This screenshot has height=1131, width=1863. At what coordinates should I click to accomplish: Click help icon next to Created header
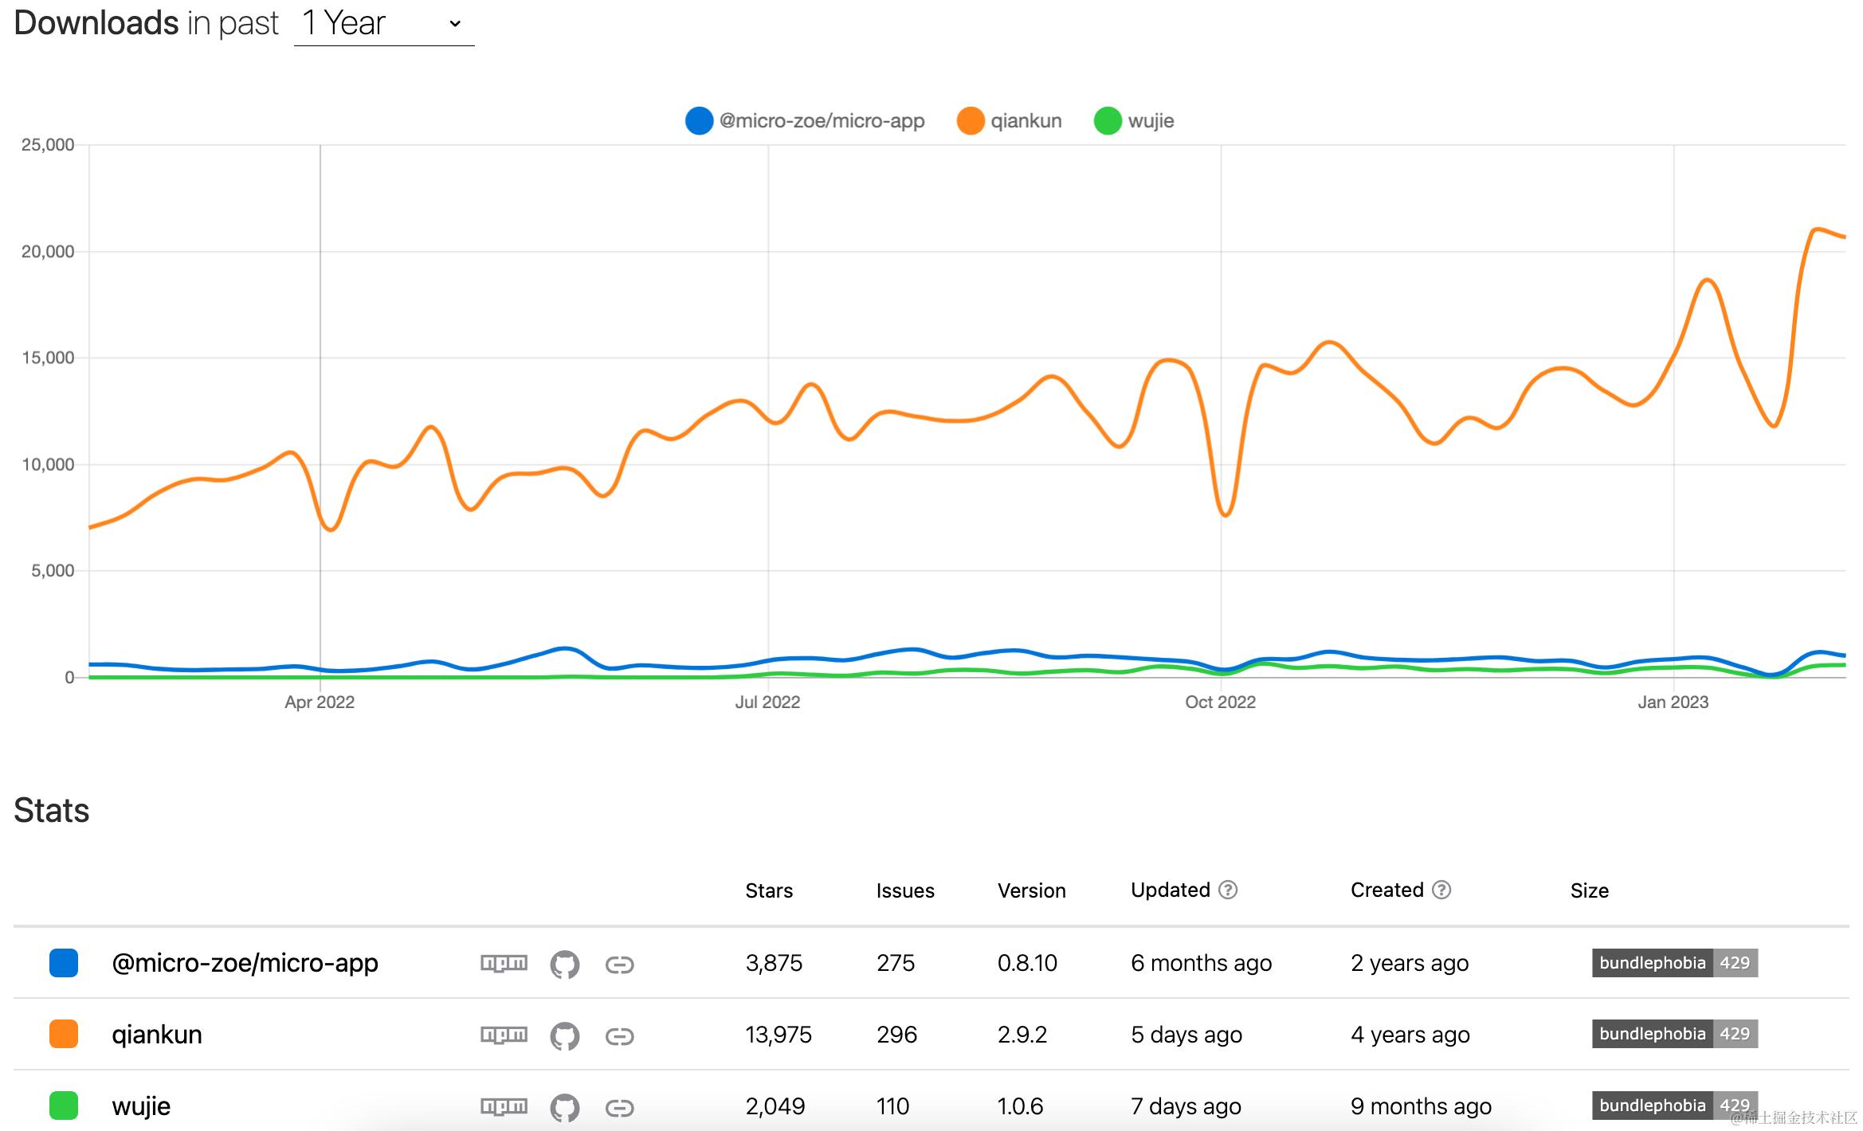tap(1441, 890)
